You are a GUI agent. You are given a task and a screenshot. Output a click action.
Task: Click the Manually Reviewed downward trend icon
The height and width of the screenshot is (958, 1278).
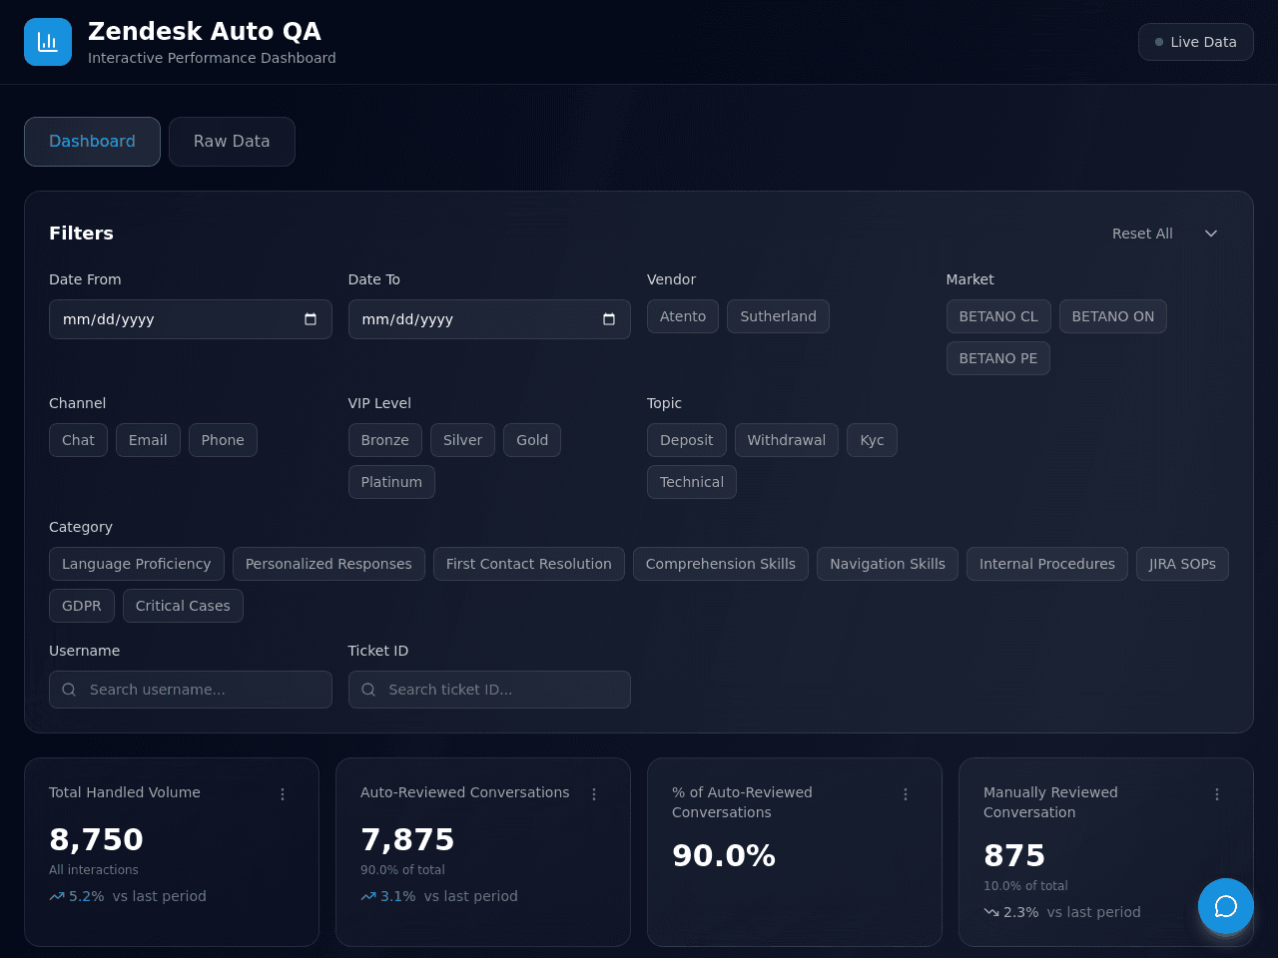coord(991,912)
